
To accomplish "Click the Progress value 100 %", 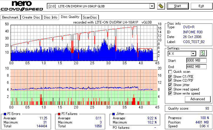I will [205, 118].
